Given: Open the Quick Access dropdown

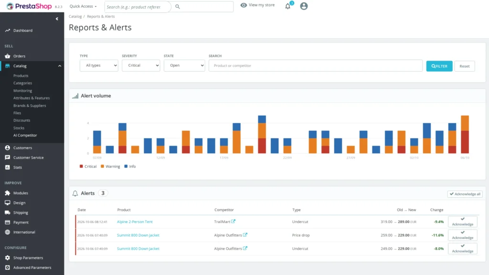Looking at the screenshot, I should pyautogui.click(x=83, y=6).
